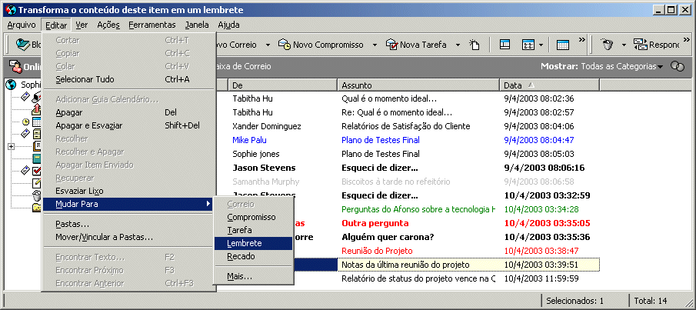Image resolution: width=696 pixels, height=310 pixels.
Task: Choose Apagar e Esvaziar menu entry
Action: [128, 125]
